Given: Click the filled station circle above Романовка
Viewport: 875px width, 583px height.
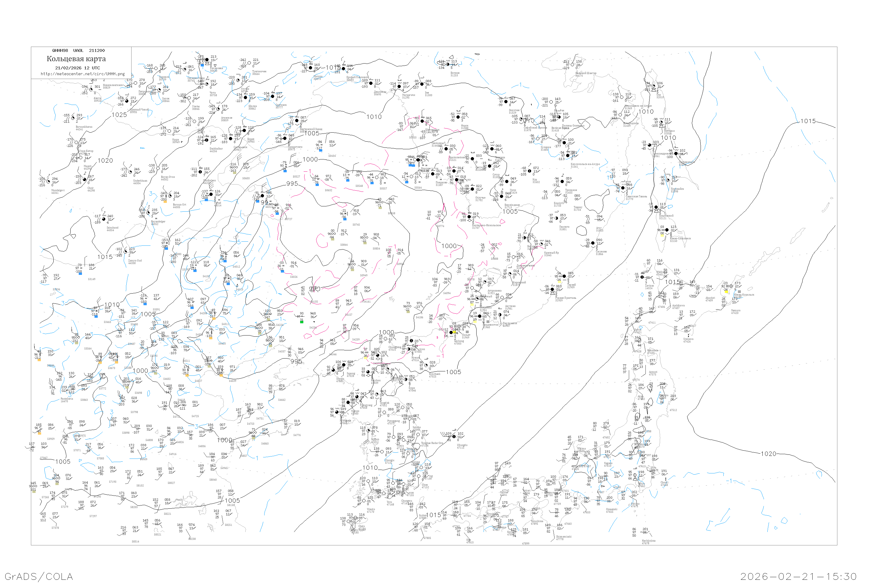Looking at the screenshot, I should coord(207,59).
